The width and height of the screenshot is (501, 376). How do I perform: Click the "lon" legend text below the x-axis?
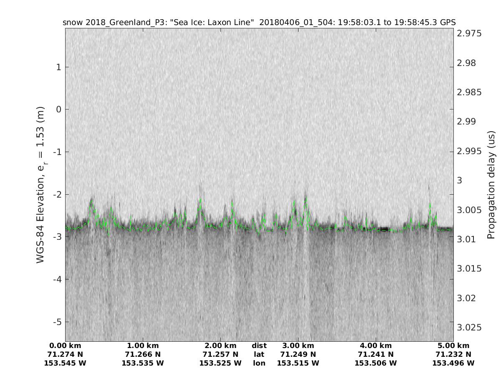pyautogui.click(x=259, y=363)
